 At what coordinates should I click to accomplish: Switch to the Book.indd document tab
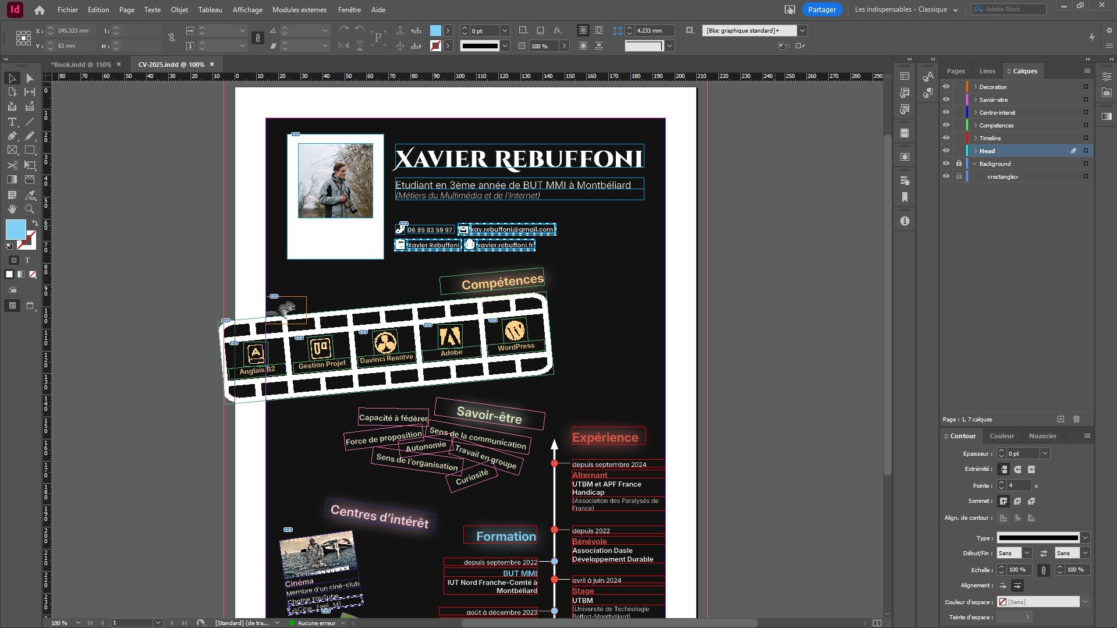81,65
